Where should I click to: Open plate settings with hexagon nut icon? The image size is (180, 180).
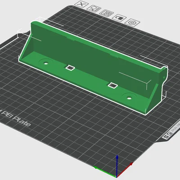pyautogui.click(x=132, y=22)
